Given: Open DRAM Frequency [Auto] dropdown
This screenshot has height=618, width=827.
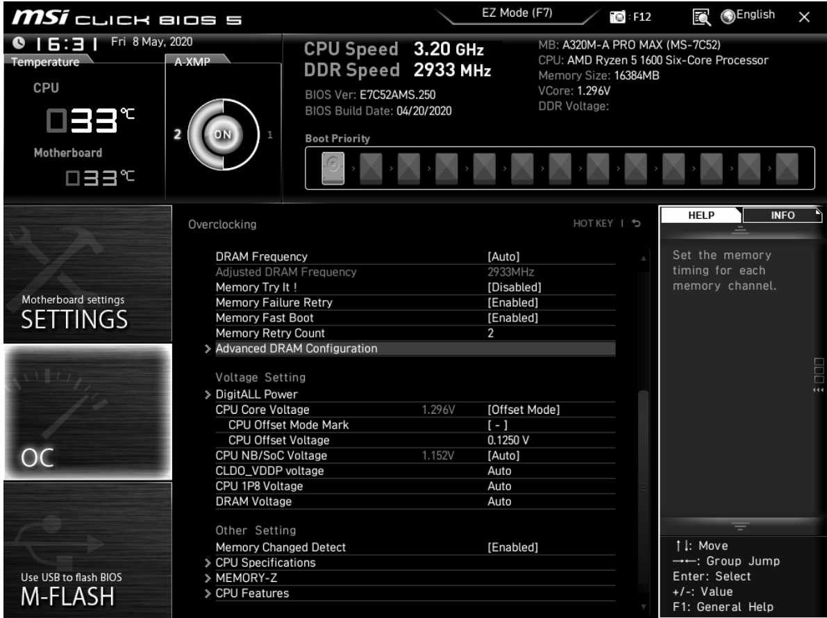Looking at the screenshot, I should pos(415,257).
